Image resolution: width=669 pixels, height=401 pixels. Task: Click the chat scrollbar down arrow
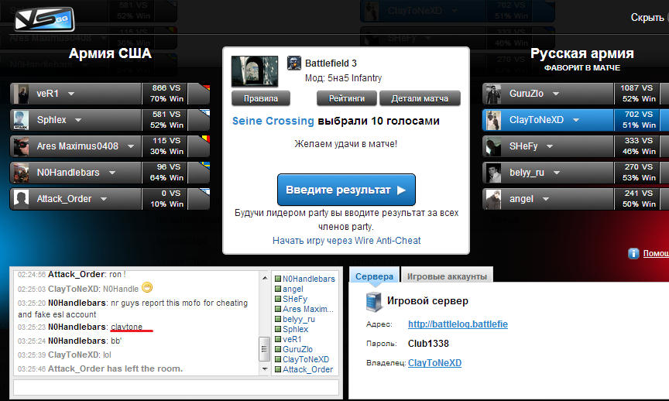point(265,369)
